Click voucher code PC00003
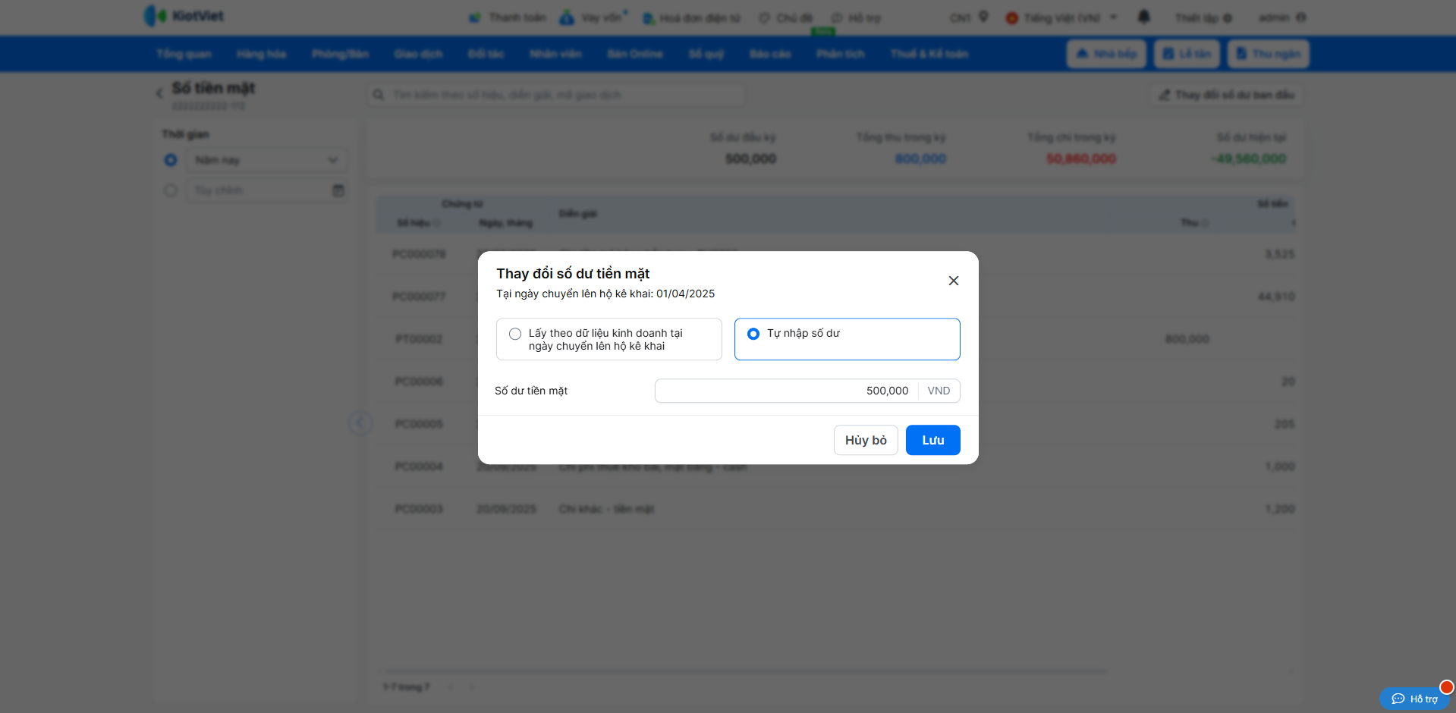 point(419,509)
